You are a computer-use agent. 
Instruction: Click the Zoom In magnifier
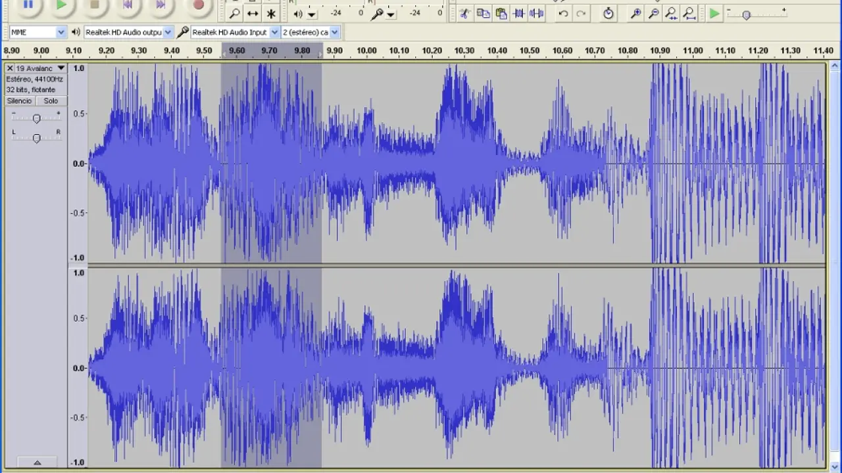point(635,13)
